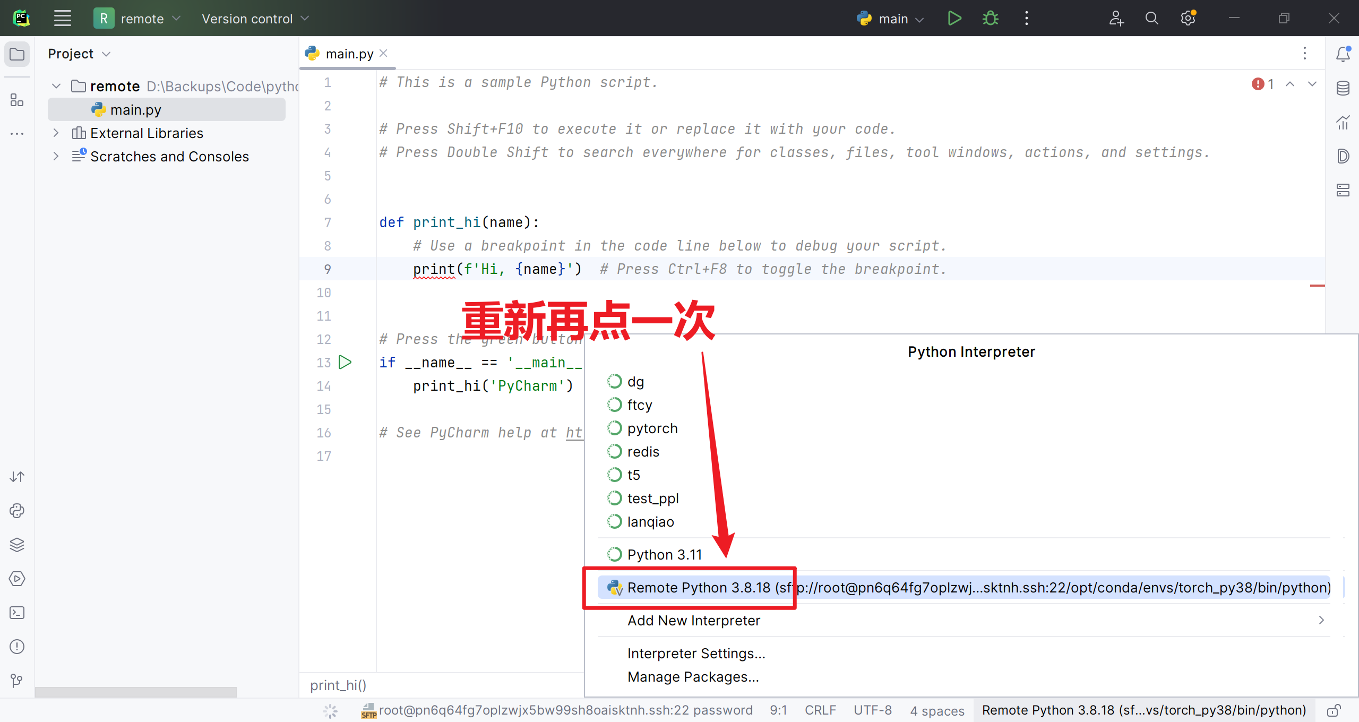Open Services tool window
This screenshot has height=722, width=1359.
(x=17, y=579)
